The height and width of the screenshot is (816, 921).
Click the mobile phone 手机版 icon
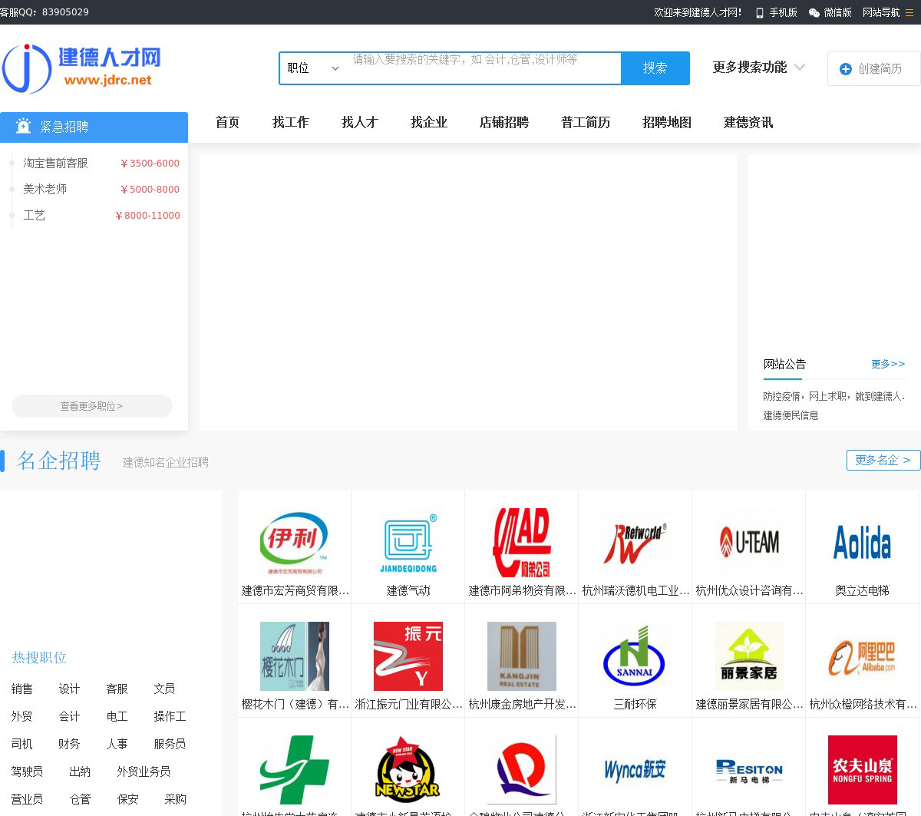coord(759,13)
